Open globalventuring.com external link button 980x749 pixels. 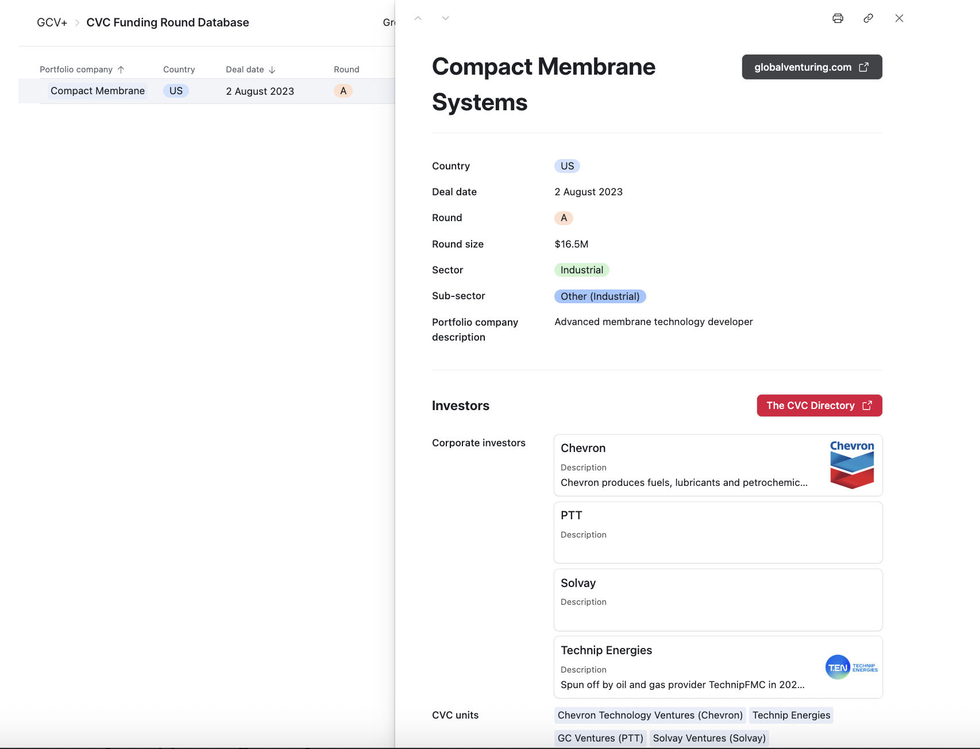[811, 67]
